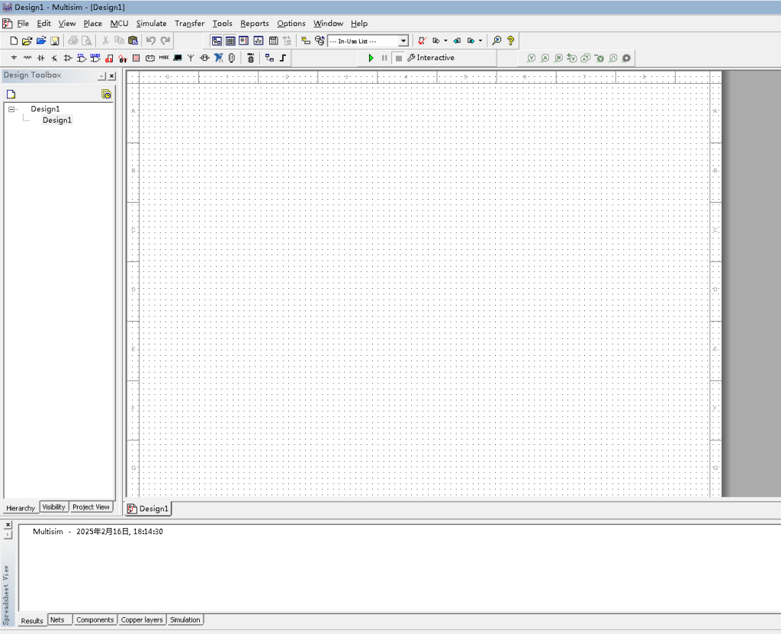781x634 pixels.
Task: Toggle SPICE Netlist Viewer button
Action: [243, 41]
